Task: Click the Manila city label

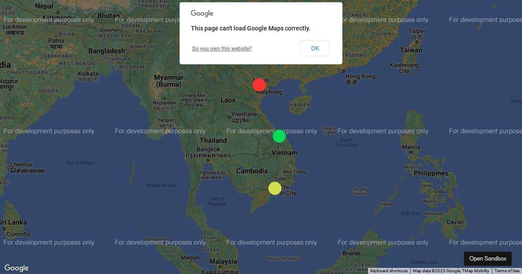Action: coord(410,147)
